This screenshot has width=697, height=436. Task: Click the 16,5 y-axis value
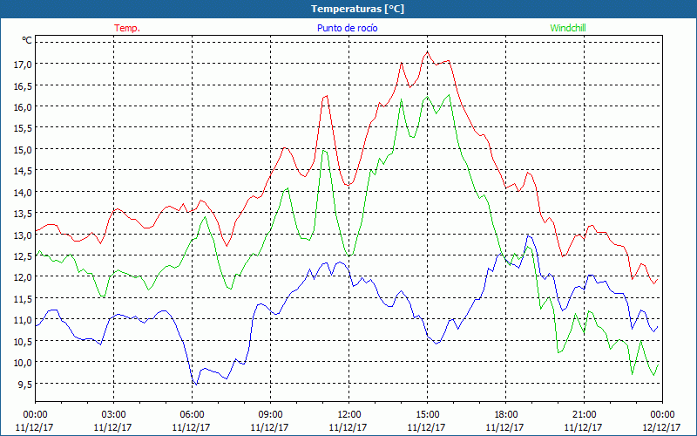point(23,85)
